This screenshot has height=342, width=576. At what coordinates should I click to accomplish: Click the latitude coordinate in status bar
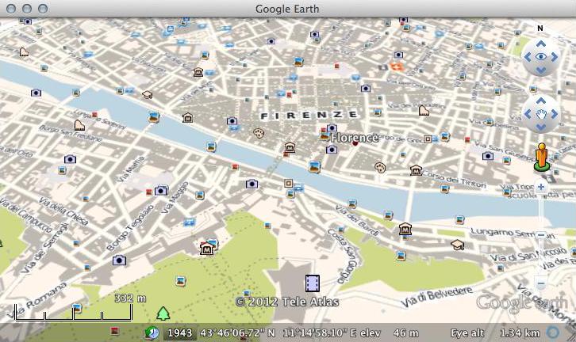click(238, 332)
